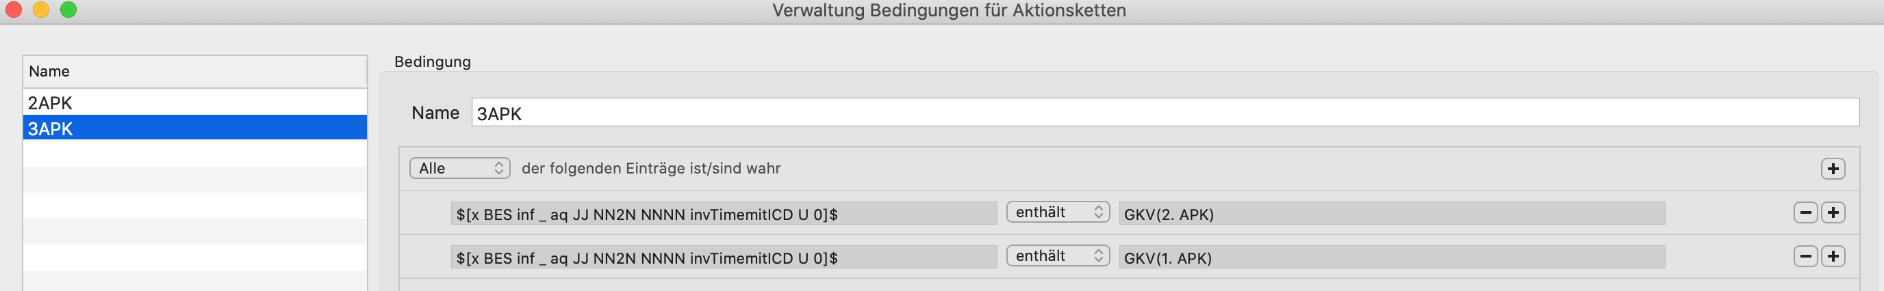Remove the GKV(2. APK) condition row
This screenshot has width=1884, height=291.
pos(1806,212)
